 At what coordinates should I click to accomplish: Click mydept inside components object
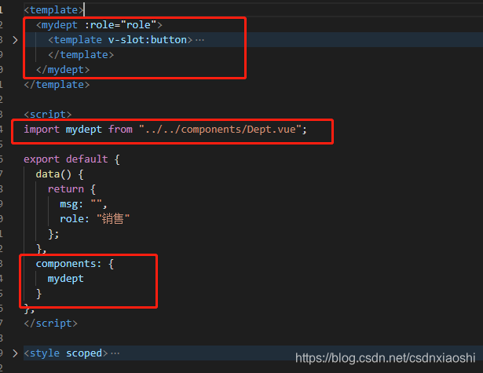tap(66, 279)
